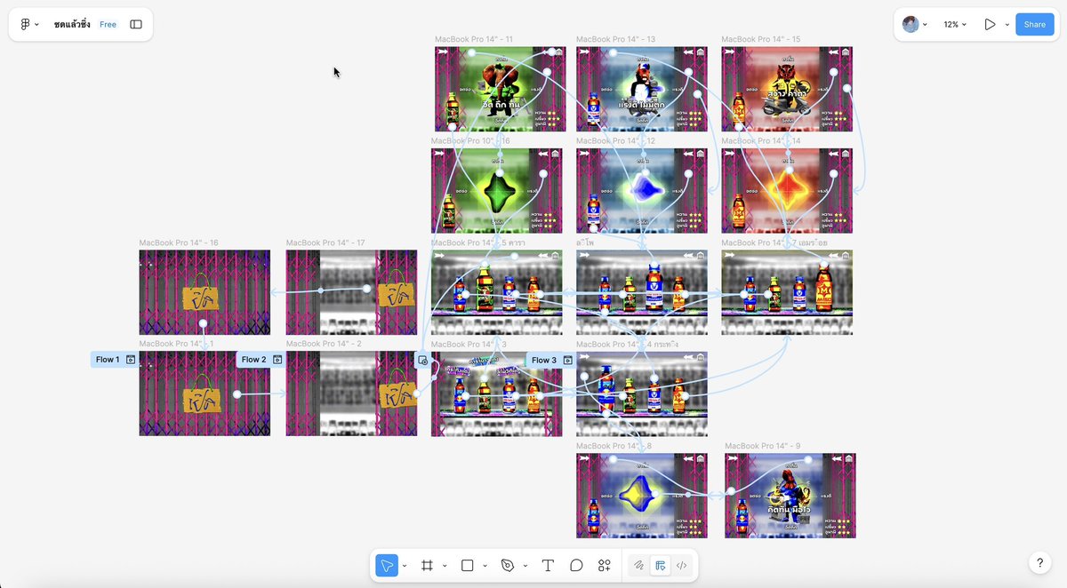Viewport: 1067px width, 588px height.
Task: Select frame label MacBook Pro 14" - 17
Action: tap(325, 242)
